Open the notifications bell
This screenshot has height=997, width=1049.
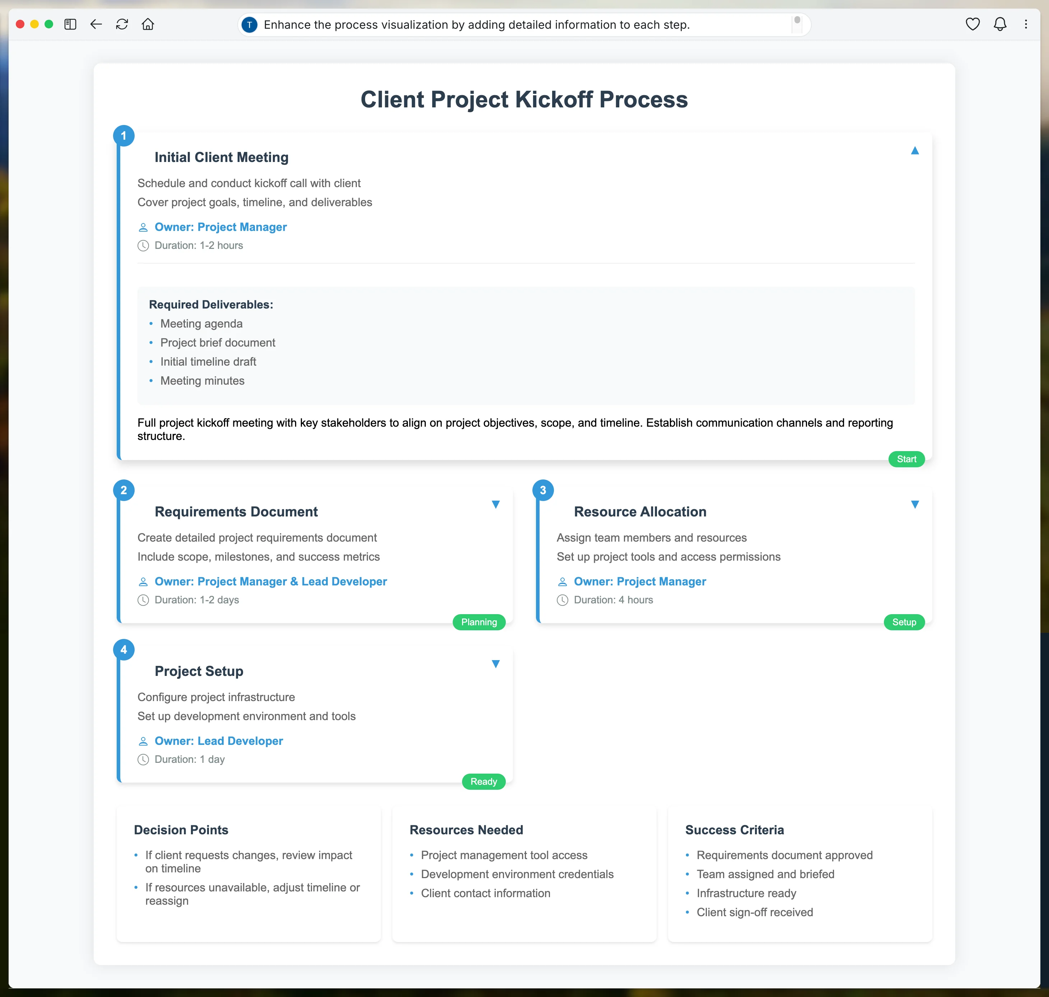[999, 24]
